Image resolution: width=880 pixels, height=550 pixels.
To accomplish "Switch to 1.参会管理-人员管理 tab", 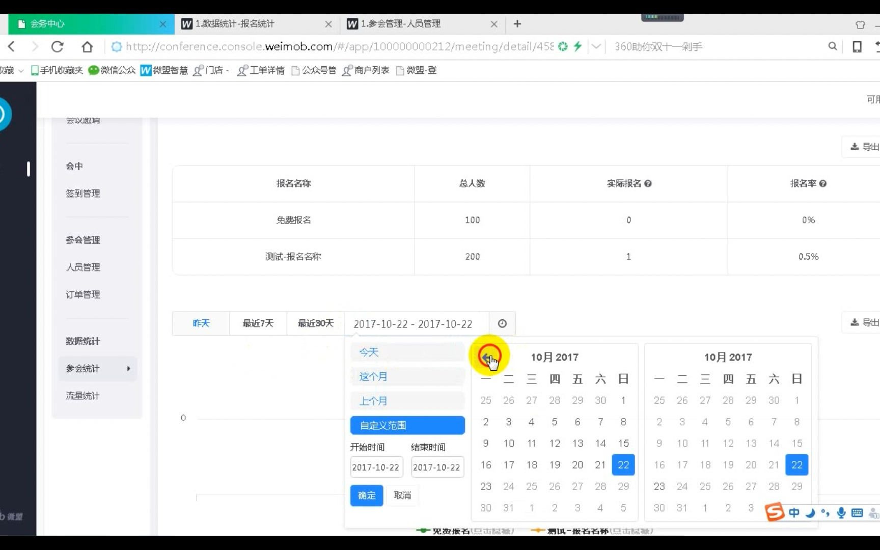I will [422, 24].
